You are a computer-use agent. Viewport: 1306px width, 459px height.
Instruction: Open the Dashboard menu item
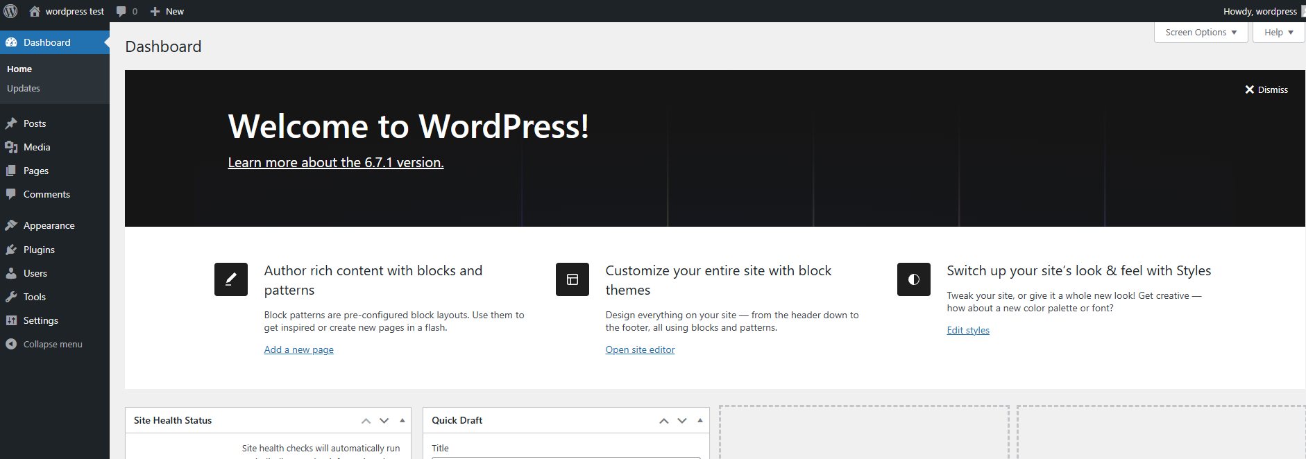[55, 42]
